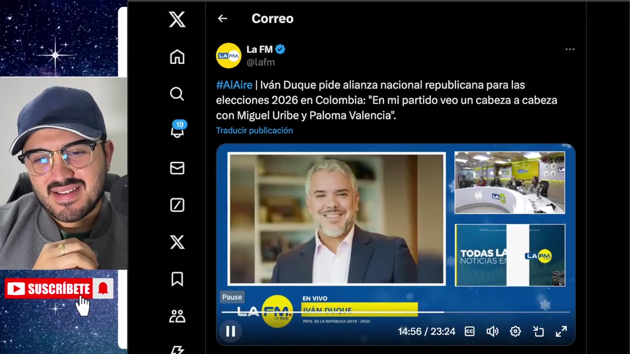Viewport: 630px width, 354px height.
Task: Open the X logo home link
Action: (177, 20)
